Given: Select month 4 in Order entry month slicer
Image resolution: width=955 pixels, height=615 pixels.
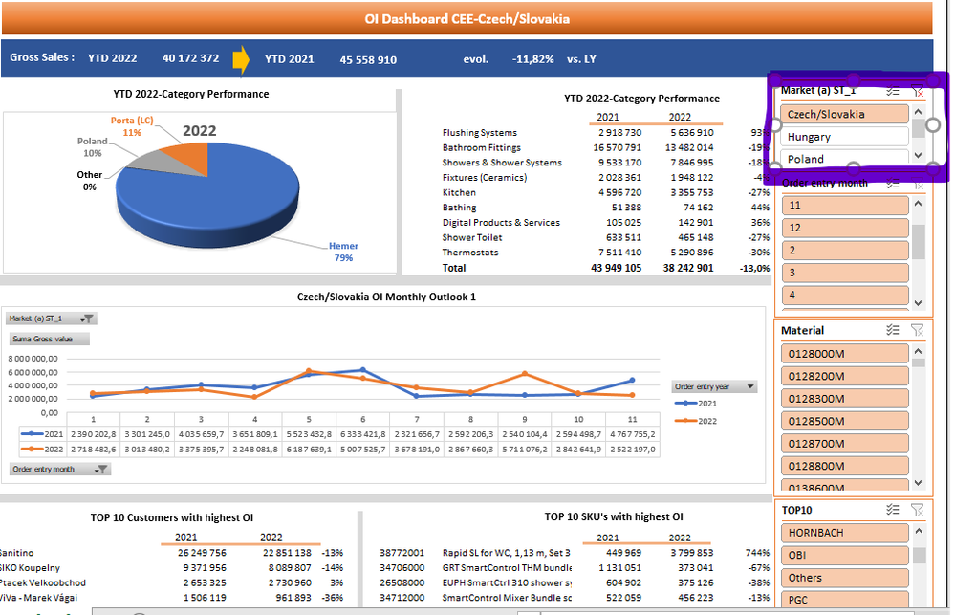Looking at the screenshot, I should click(x=845, y=295).
